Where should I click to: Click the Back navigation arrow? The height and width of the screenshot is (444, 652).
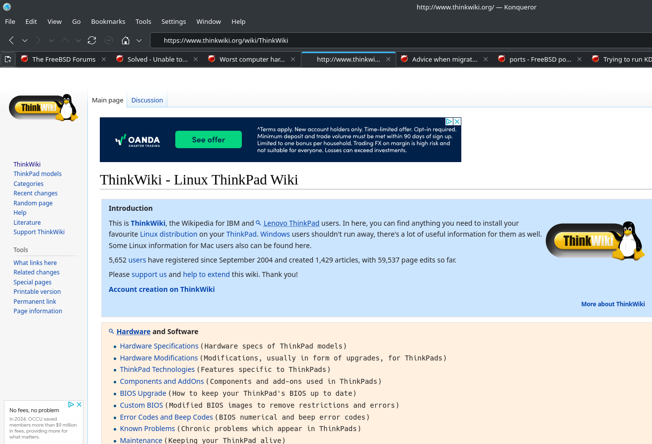[11, 40]
